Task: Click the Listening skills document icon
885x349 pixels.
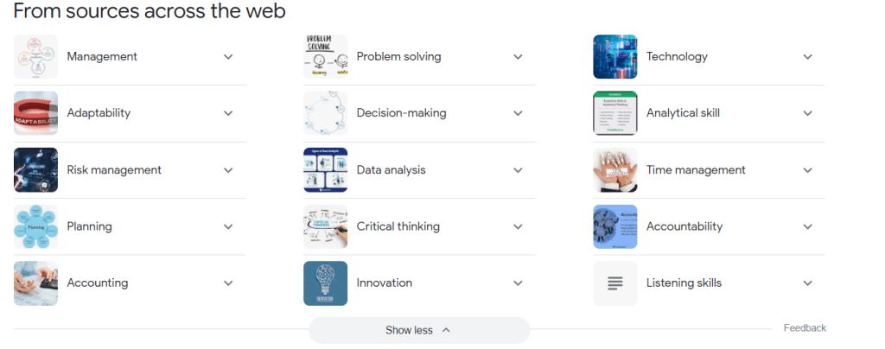Action: [x=614, y=283]
